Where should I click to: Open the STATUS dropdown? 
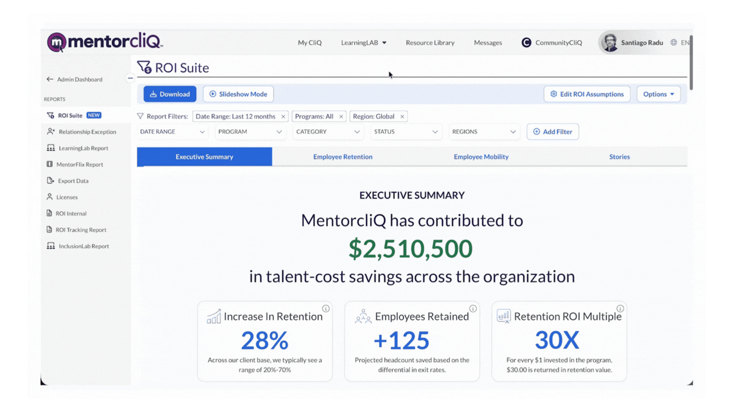[406, 132]
